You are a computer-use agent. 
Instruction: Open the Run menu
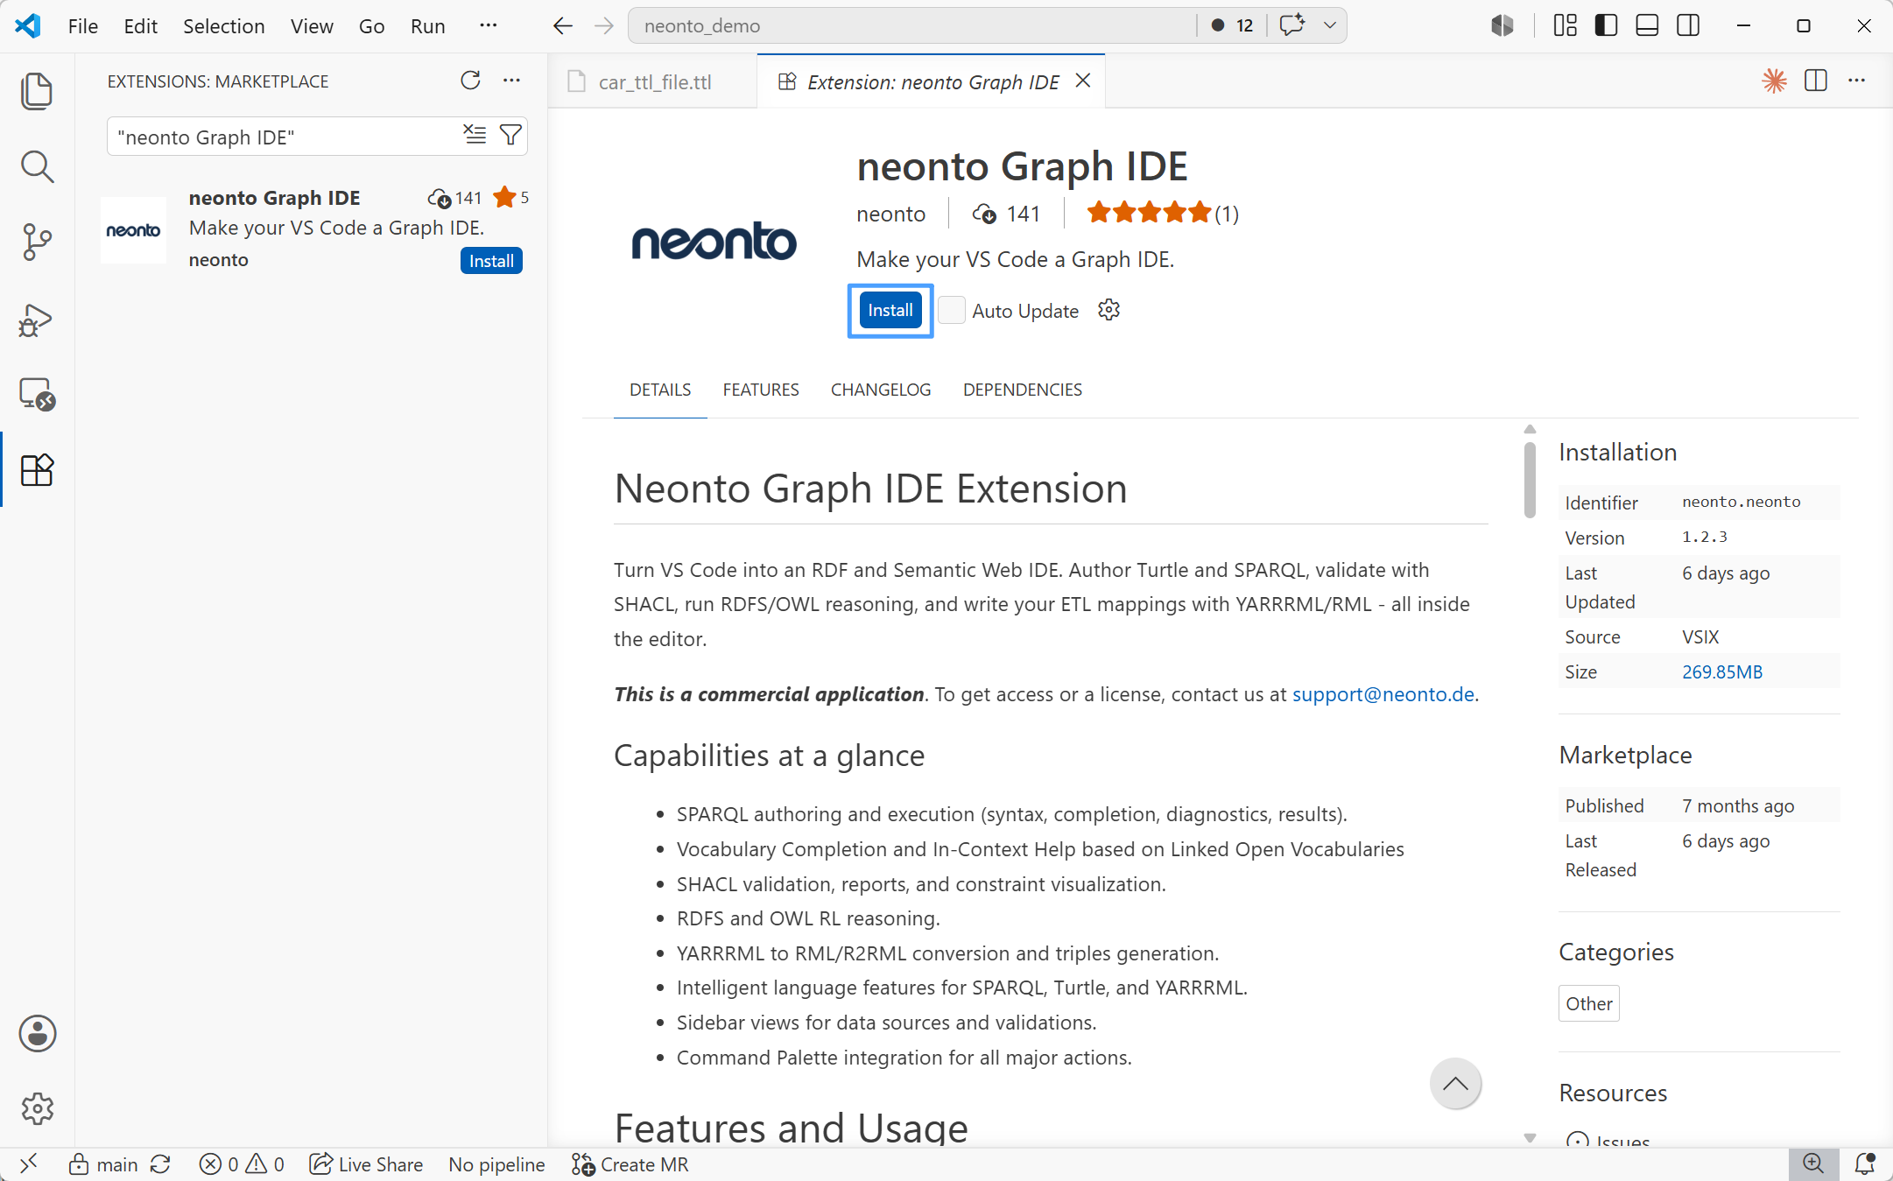[x=427, y=26]
